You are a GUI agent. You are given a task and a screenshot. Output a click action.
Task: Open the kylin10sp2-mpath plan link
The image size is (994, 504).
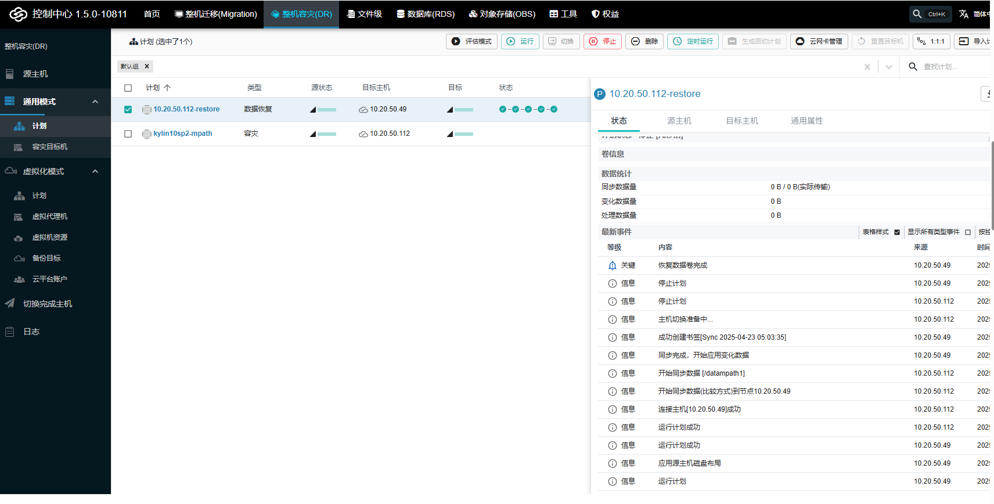[x=182, y=134]
